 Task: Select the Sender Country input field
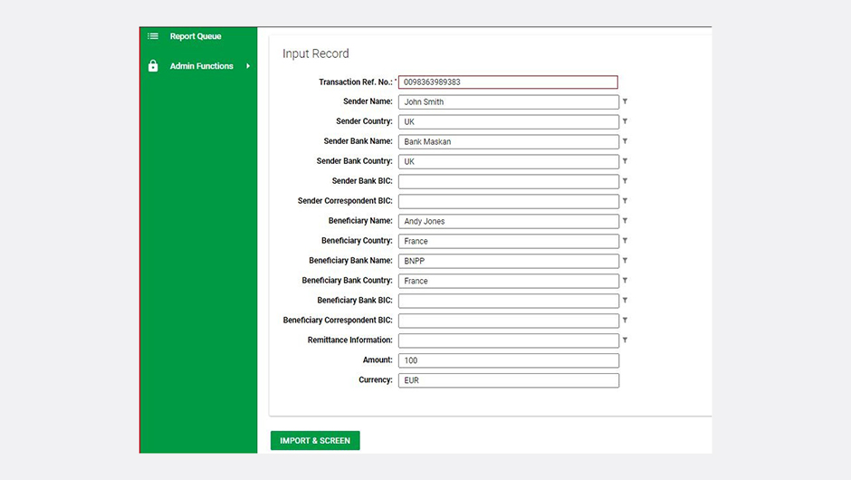[509, 121]
